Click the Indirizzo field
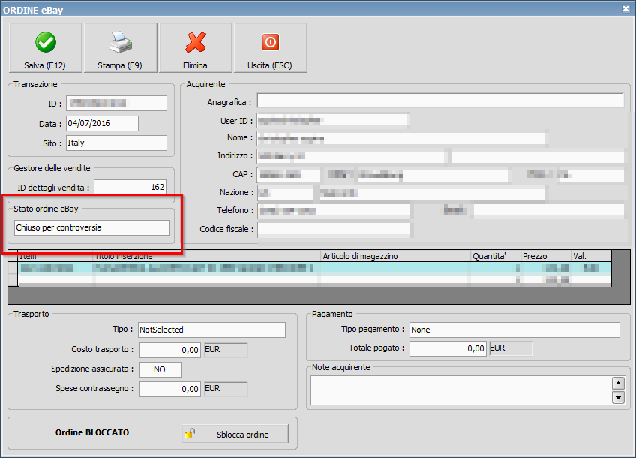The image size is (636, 458). [x=351, y=156]
